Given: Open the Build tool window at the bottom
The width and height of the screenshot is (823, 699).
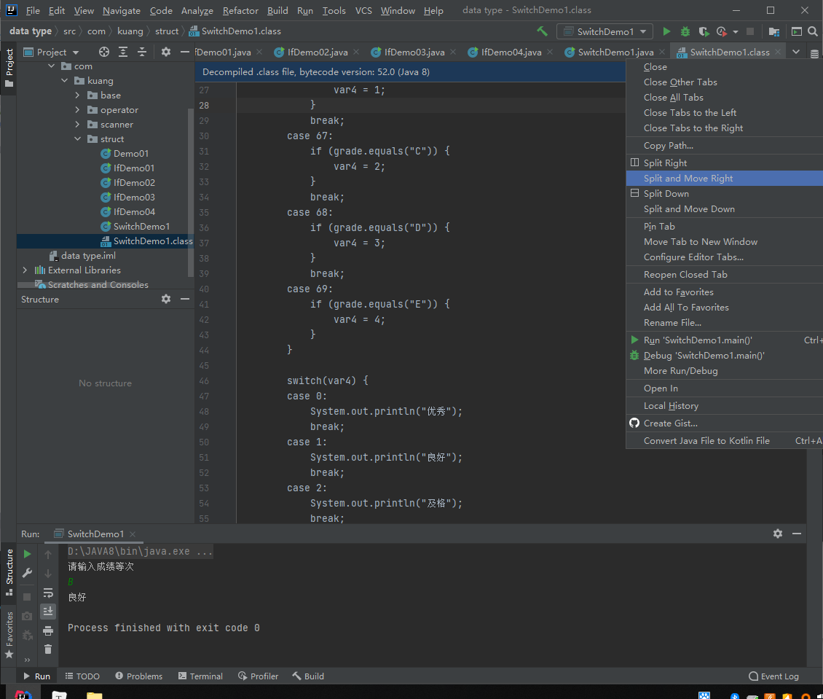Looking at the screenshot, I should click(308, 676).
